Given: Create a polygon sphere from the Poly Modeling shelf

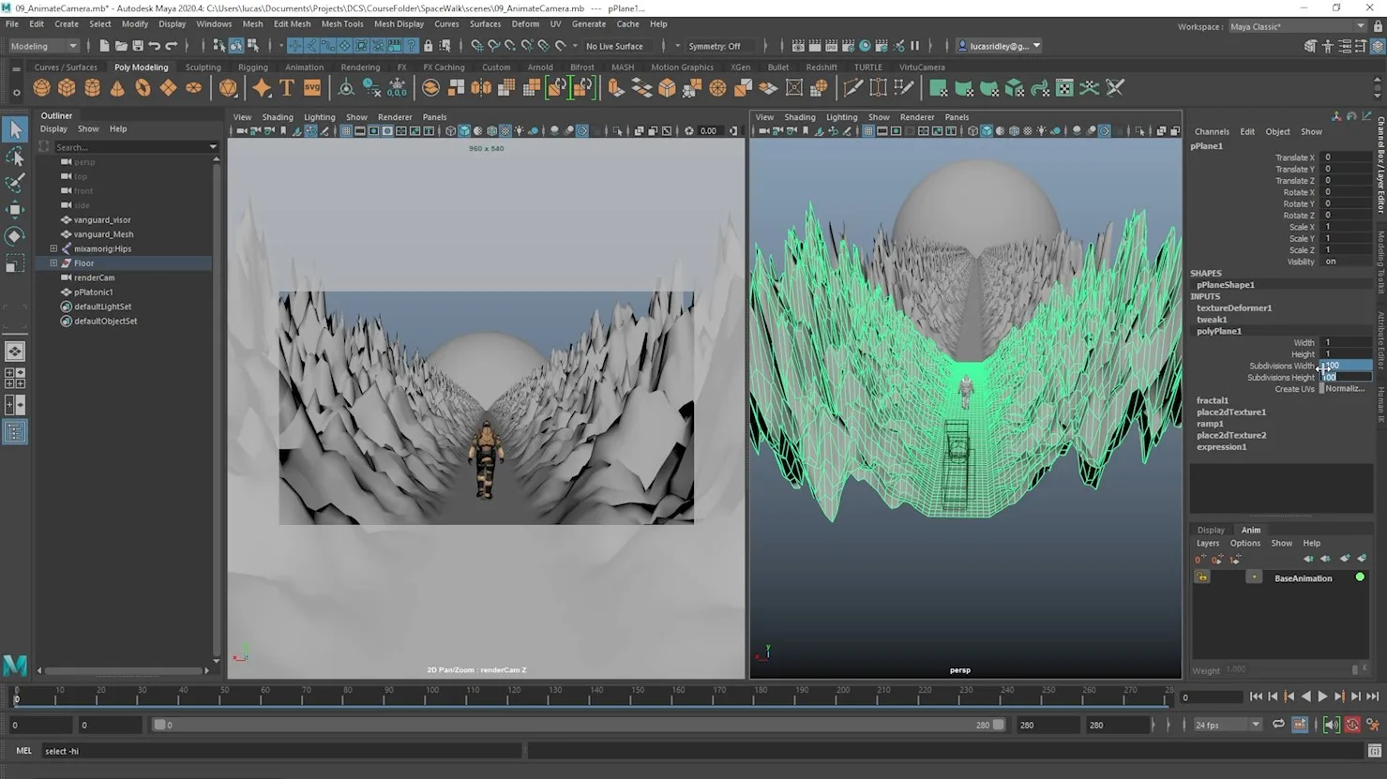Looking at the screenshot, I should (41, 87).
